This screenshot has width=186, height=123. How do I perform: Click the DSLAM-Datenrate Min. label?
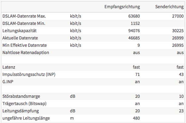click(24, 23)
